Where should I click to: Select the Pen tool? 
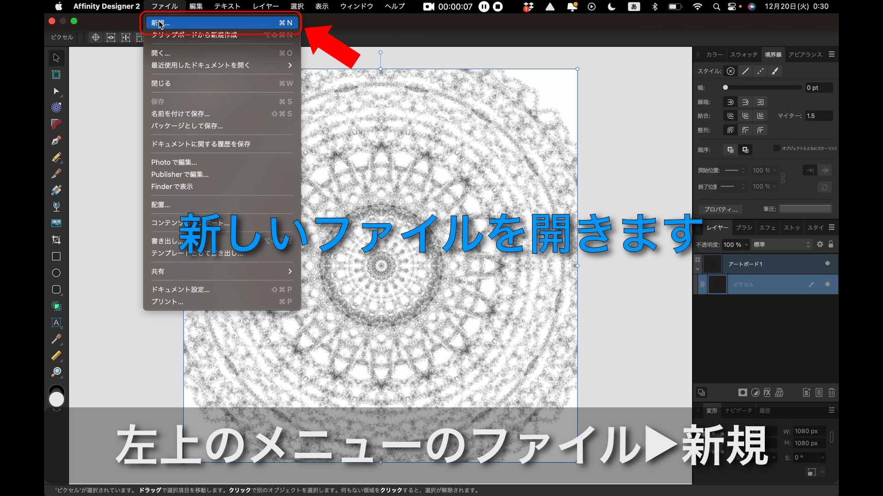tap(56, 141)
